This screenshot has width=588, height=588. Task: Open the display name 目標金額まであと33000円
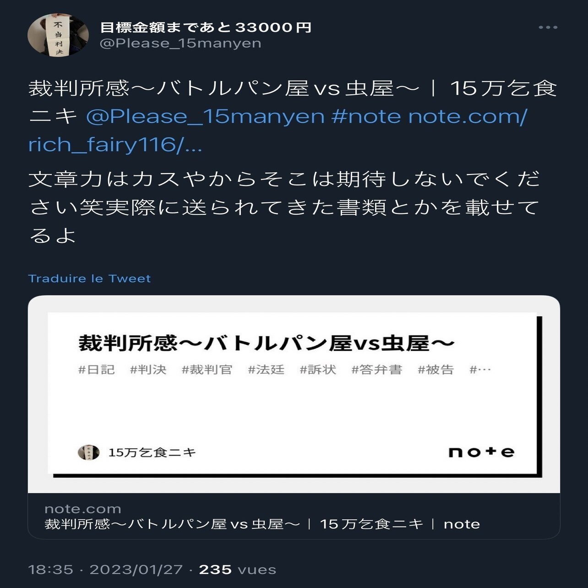coord(206,27)
